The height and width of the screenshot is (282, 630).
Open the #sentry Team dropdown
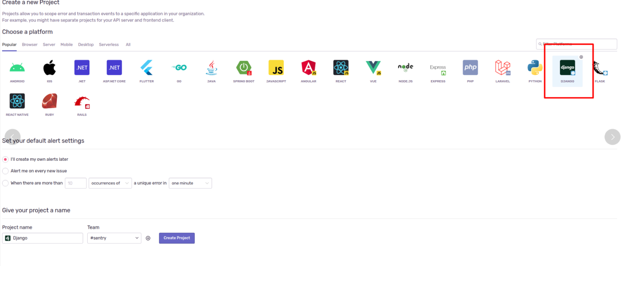coord(114,238)
